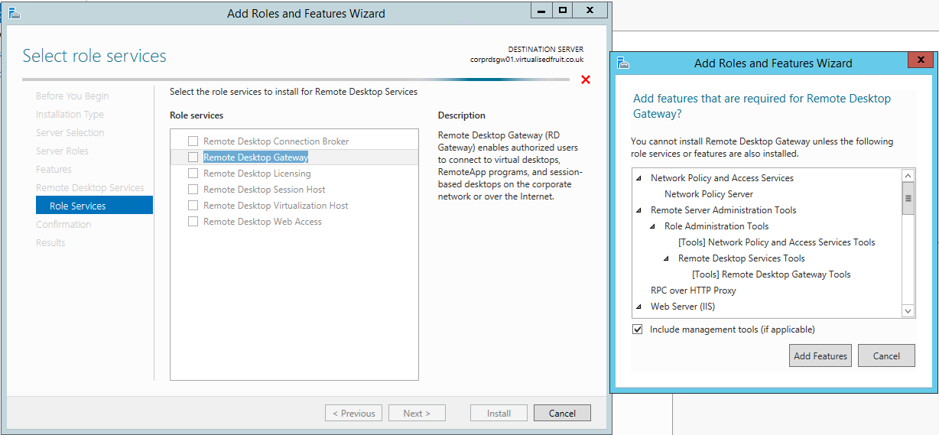This screenshot has width=939, height=435.
Task: Collapse the Remote Desktop Services Tools node
Action: (x=666, y=258)
